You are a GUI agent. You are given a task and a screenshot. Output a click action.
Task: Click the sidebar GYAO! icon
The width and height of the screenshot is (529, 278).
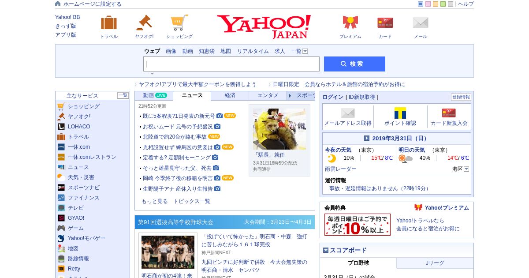[x=61, y=218]
